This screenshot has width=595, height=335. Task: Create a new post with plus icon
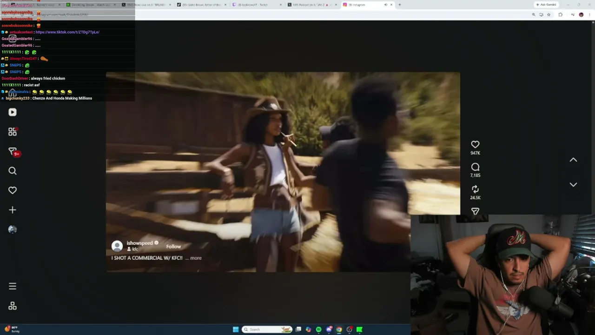coord(13,210)
